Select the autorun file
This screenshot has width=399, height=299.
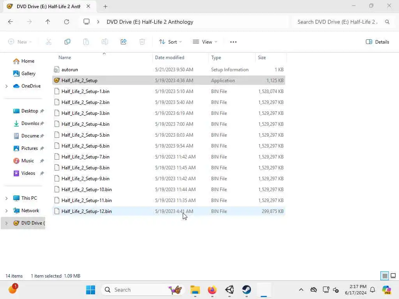169,70
